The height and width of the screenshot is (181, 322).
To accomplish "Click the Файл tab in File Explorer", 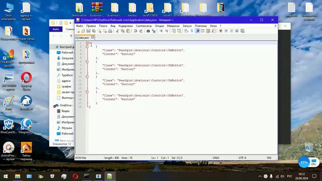I will click(x=56, y=29).
